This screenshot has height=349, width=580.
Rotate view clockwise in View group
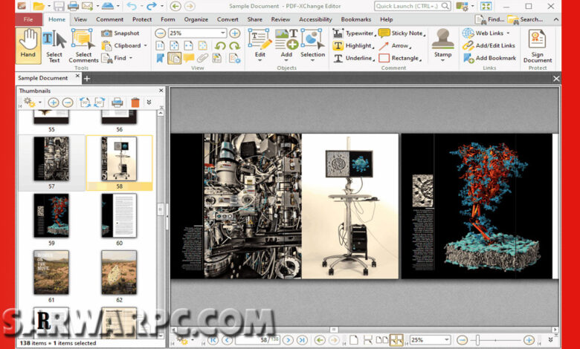[x=234, y=46]
